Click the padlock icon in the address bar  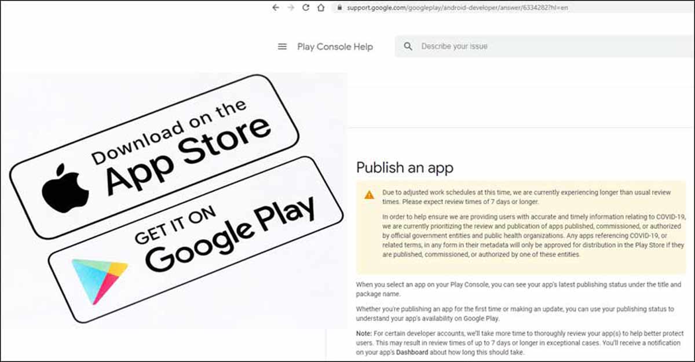(339, 8)
